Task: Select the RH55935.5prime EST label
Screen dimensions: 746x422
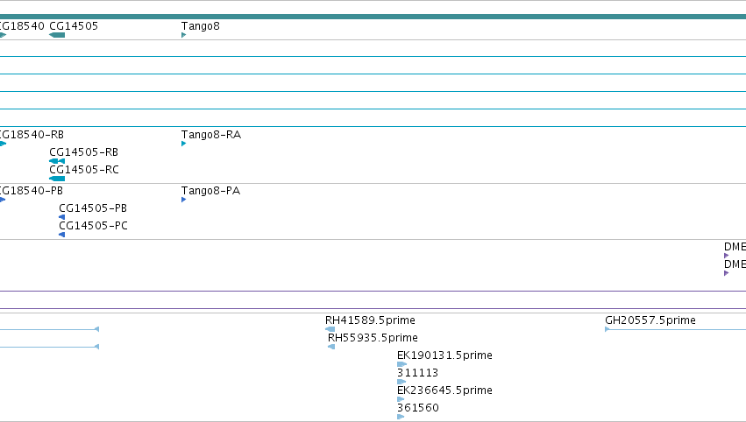Action: 373,338
